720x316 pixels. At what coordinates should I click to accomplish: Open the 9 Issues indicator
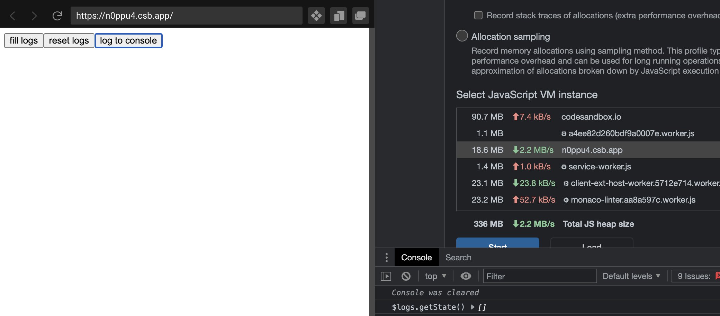(696, 276)
